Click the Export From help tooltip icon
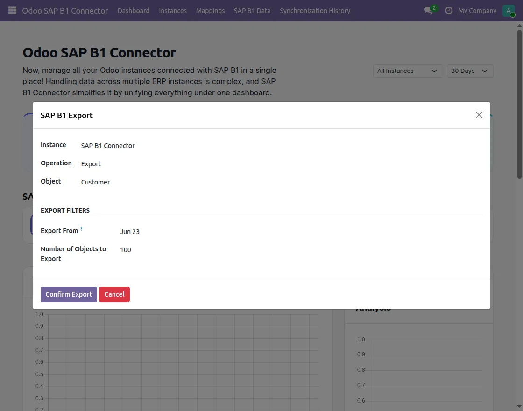The width and height of the screenshot is (523, 411). coord(81,229)
